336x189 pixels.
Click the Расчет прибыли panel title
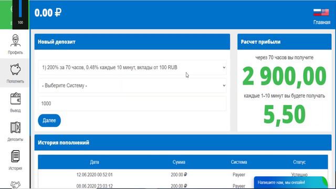(x=260, y=42)
